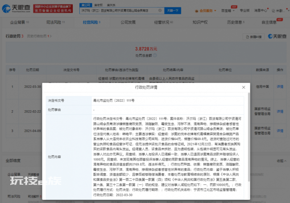The width and height of the screenshot is (290, 203).
Task: Click the 天眼一下 search button
Action: (x=173, y=11)
